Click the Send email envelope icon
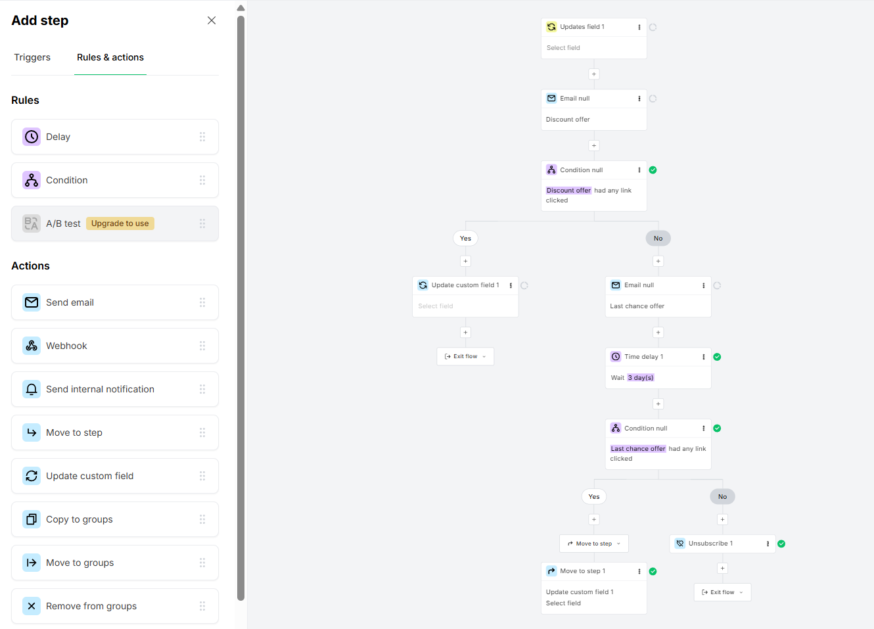874x629 pixels. [31, 302]
